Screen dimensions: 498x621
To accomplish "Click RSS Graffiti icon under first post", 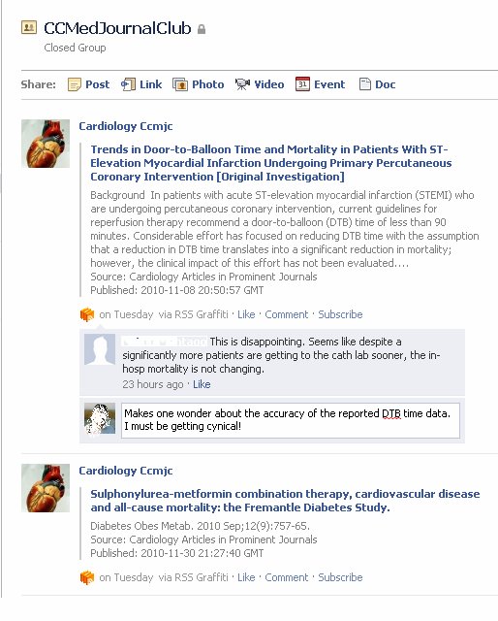I will point(87,314).
